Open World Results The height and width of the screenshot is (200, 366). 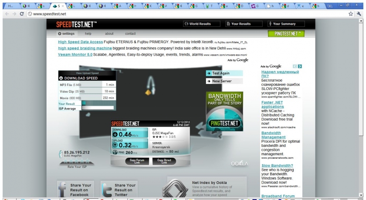tap(202, 24)
